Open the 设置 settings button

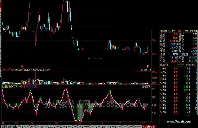pyautogui.click(x=4, y=127)
